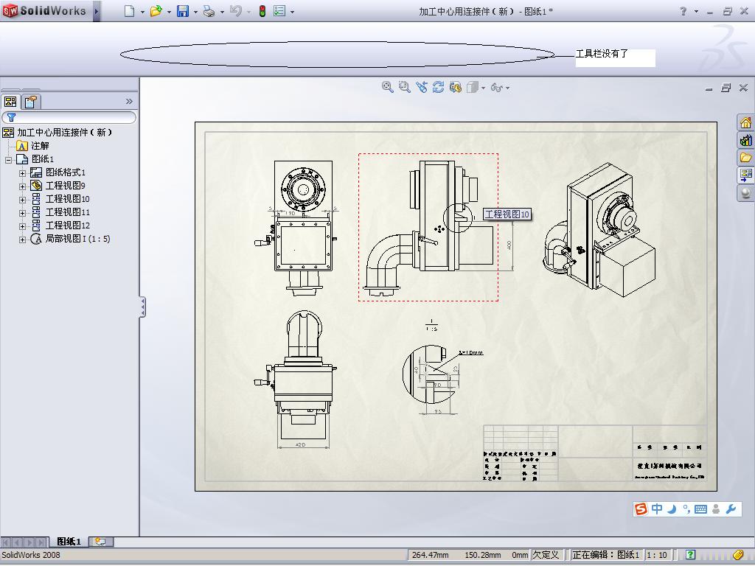The width and height of the screenshot is (755, 566).
Task: Select 工程视图10 in the tree
Action: (67, 199)
